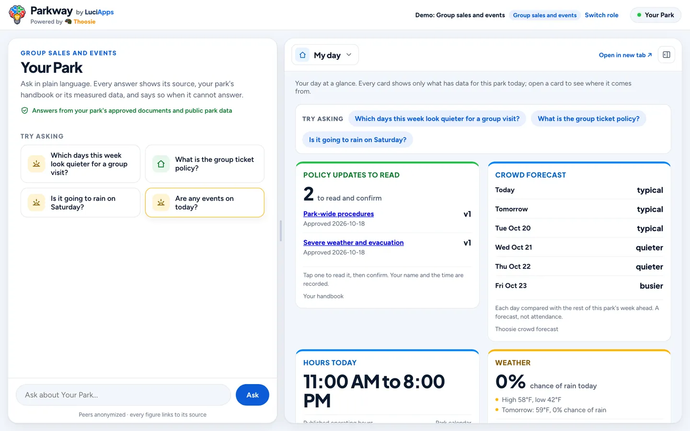Click the green shield check icon
The image size is (690, 431).
coord(24,111)
